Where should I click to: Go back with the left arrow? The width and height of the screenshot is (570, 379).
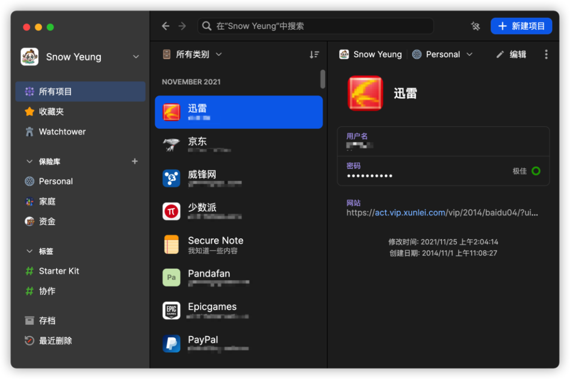tap(166, 26)
